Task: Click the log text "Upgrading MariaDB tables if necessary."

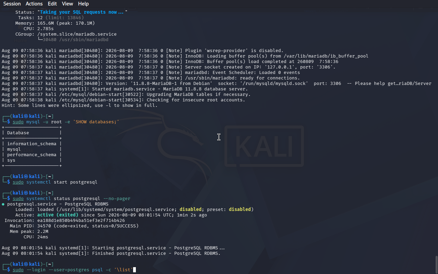Action: 199,94
